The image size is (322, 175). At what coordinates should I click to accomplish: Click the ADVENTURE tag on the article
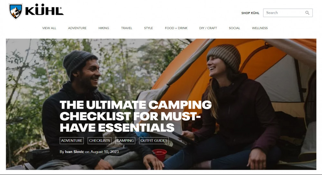pyautogui.click(x=72, y=141)
